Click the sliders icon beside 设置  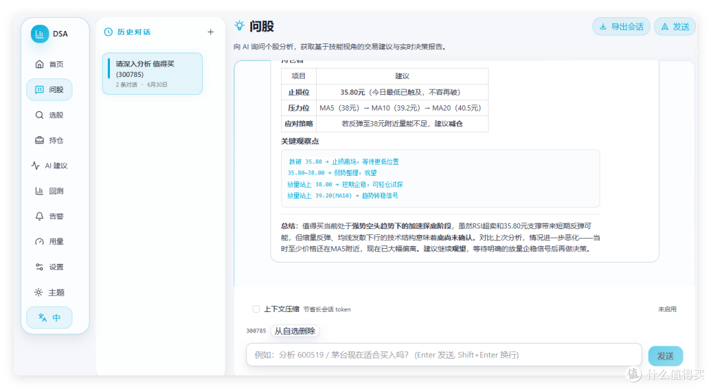point(39,267)
